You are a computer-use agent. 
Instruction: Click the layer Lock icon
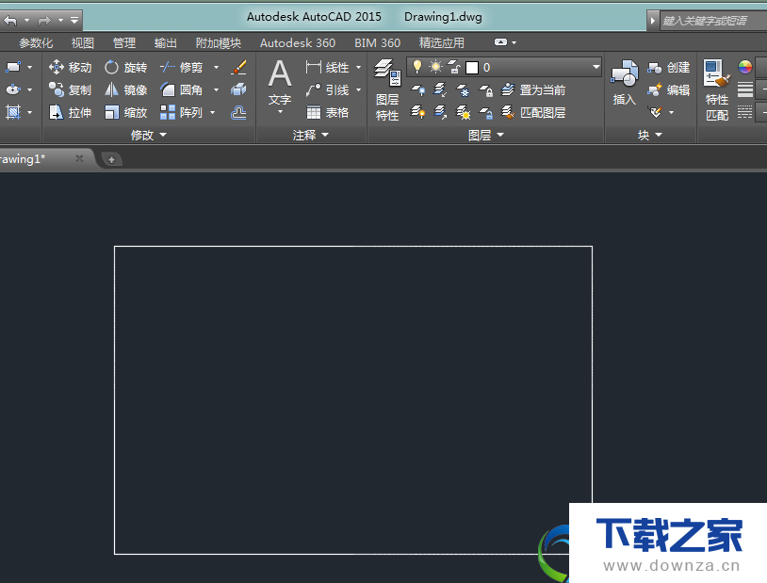(x=485, y=90)
